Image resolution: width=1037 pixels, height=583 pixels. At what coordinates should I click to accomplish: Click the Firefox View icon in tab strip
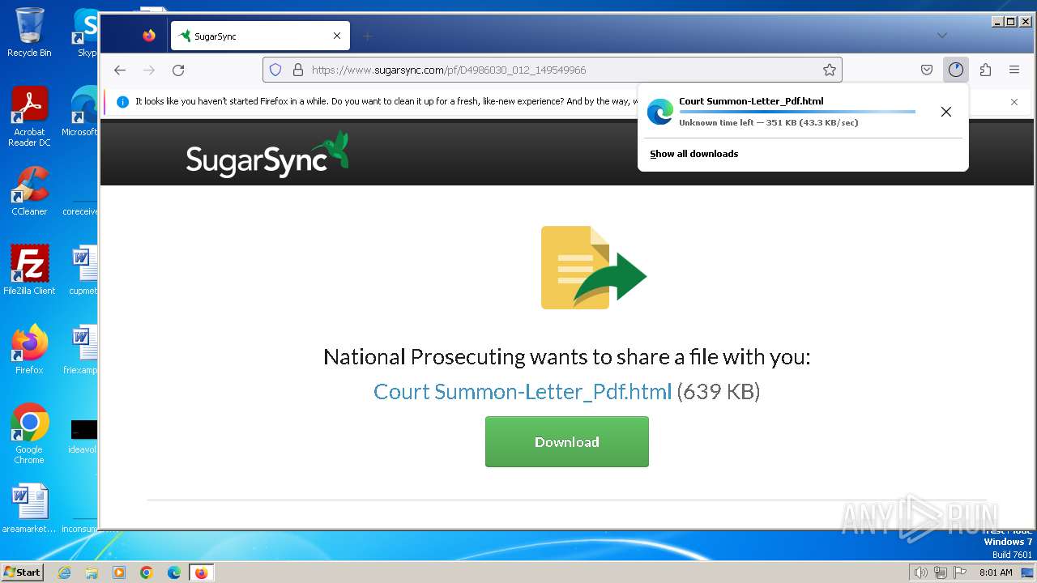[149, 36]
